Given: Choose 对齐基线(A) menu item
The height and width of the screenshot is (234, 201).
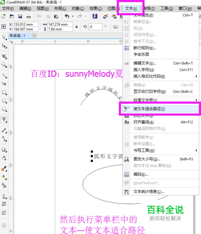Looking at the screenshot, I should coord(161,122).
